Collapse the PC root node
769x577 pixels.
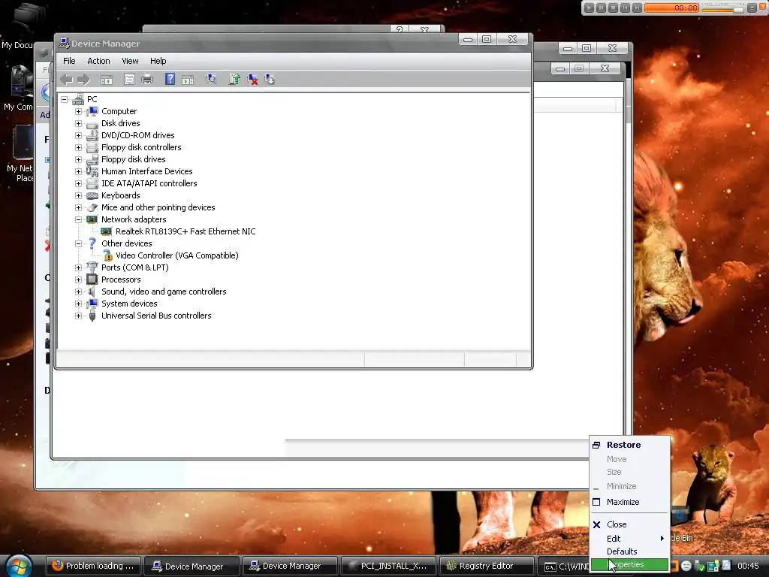coord(65,99)
